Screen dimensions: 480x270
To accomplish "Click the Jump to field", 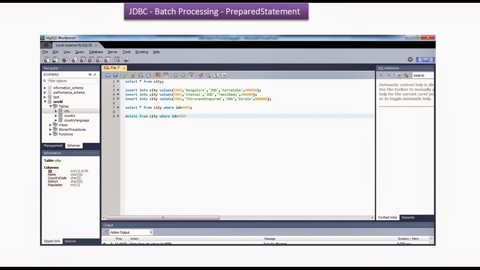I will [423, 75].
